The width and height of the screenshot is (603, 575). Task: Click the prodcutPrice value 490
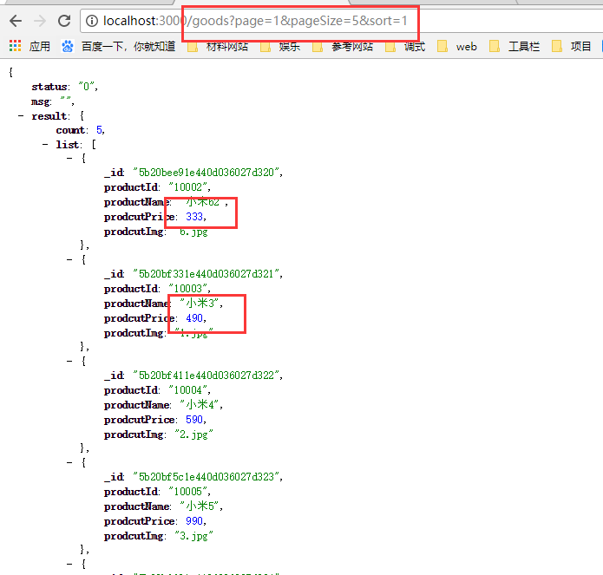pyautogui.click(x=194, y=318)
